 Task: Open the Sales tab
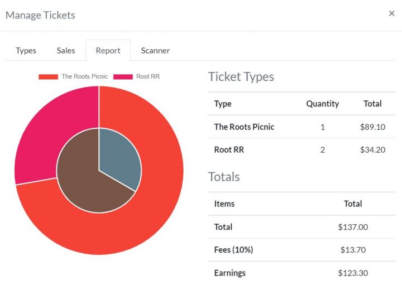(x=66, y=50)
